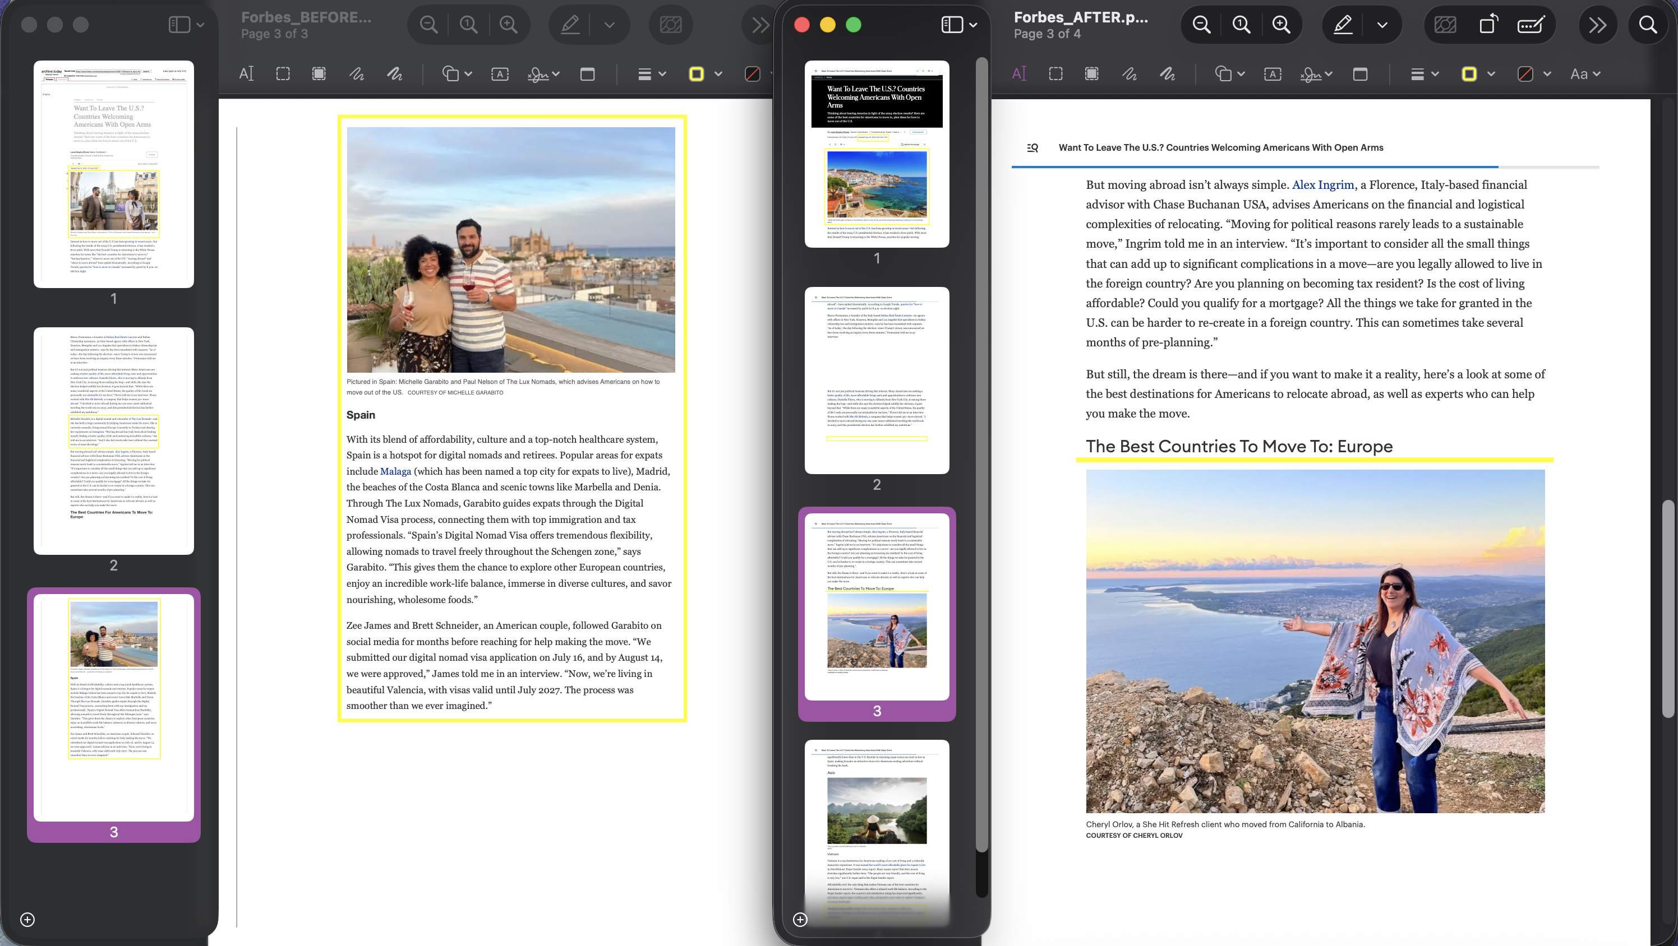The width and height of the screenshot is (1678, 946).
Task: Select text selection tool in Forbes_BEFORE
Action: click(246, 73)
